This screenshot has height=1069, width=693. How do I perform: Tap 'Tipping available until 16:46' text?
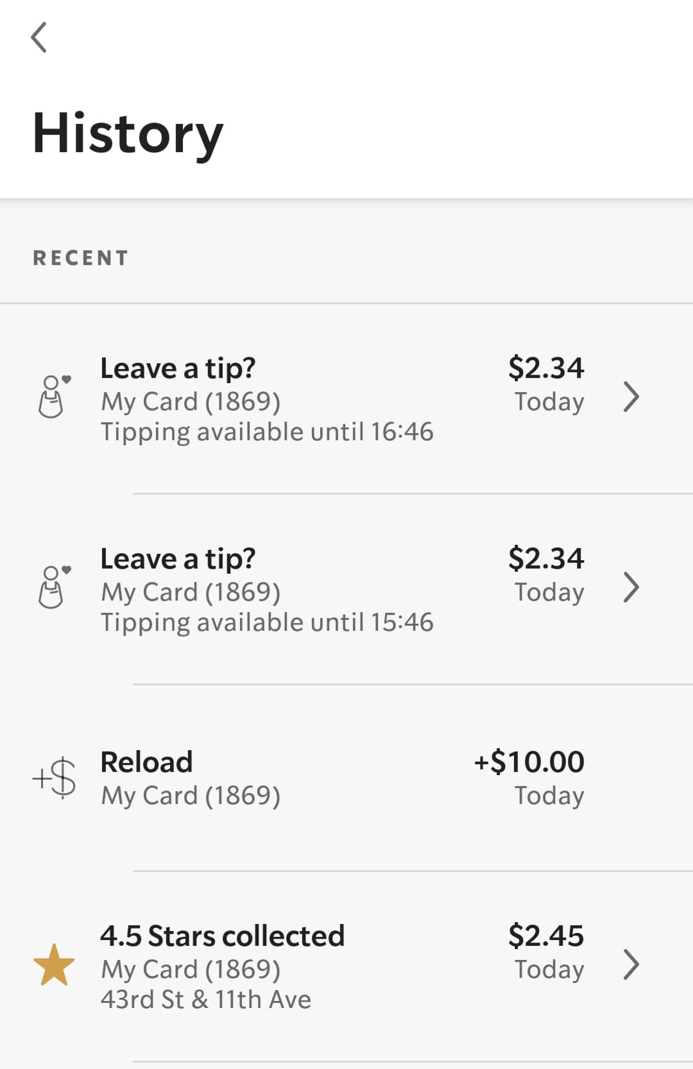click(267, 432)
